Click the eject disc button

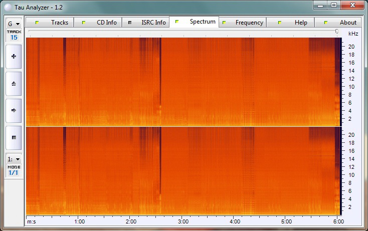pos(14,84)
